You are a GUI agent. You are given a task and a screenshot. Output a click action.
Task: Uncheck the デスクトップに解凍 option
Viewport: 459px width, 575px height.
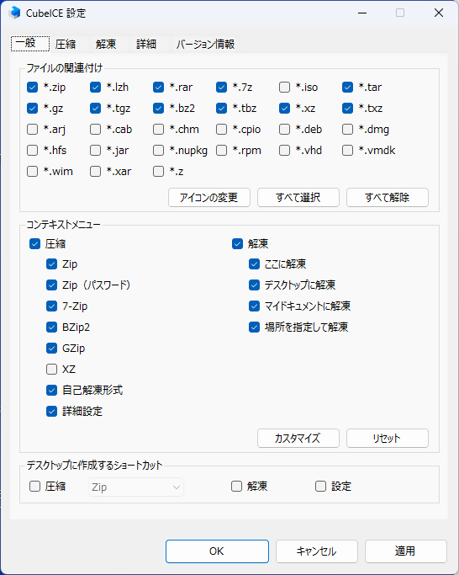pyautogui.click(x=254, y=285)
